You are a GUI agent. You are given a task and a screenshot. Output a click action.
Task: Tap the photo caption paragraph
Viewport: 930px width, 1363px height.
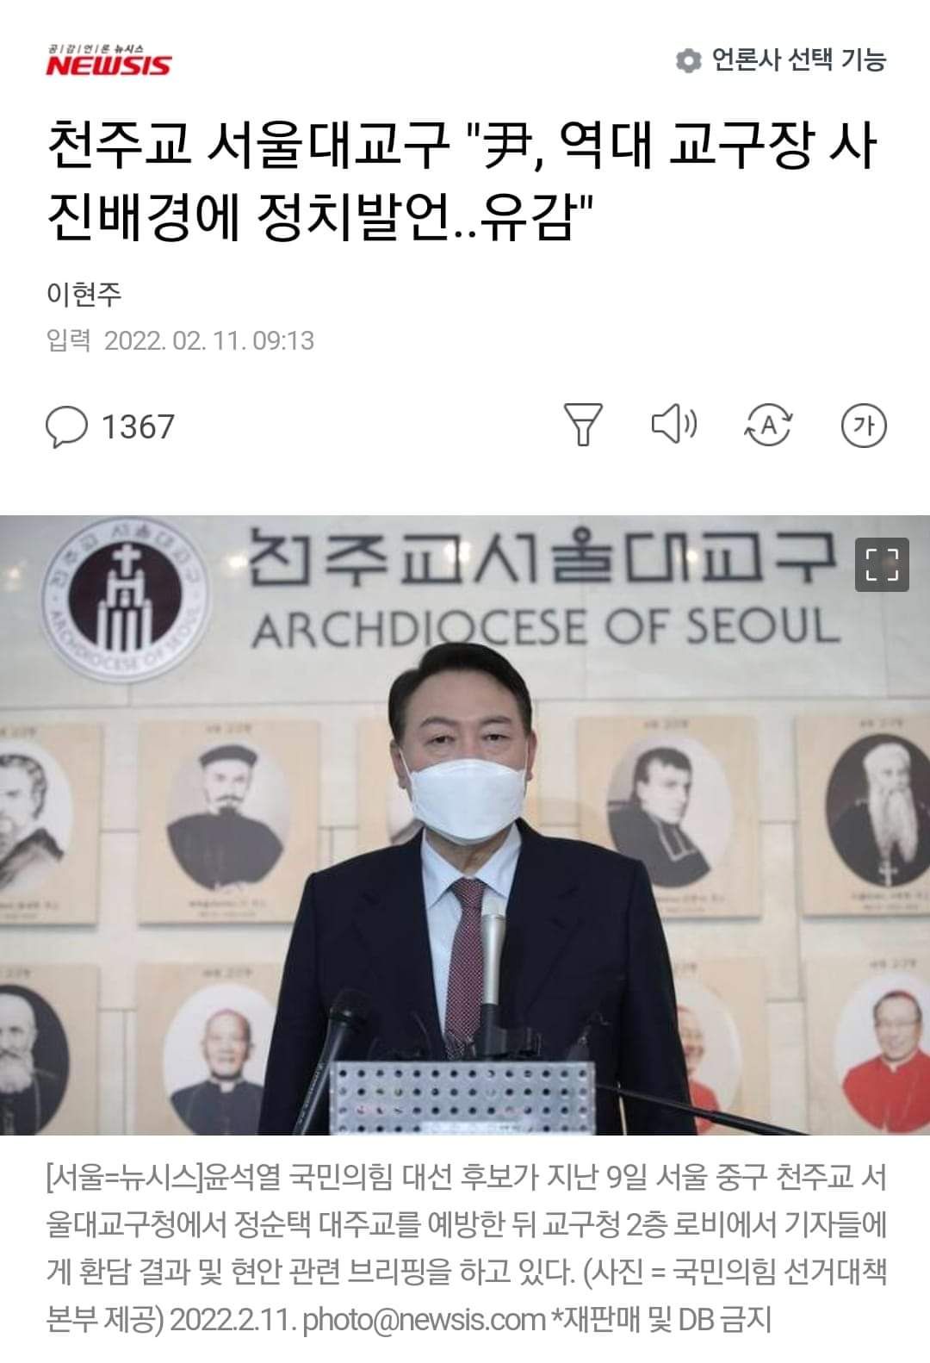(x=466, y=1248)
